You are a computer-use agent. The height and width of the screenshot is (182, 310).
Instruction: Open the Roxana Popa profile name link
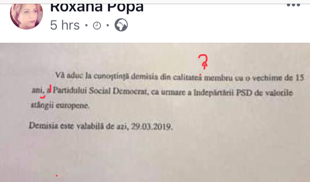[x=97, y=8]
